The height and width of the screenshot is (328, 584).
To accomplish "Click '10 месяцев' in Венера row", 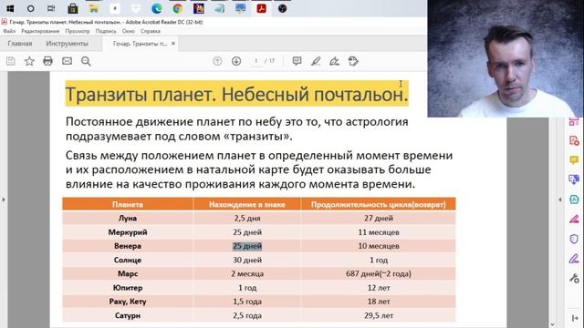I will tap(379, 246).
